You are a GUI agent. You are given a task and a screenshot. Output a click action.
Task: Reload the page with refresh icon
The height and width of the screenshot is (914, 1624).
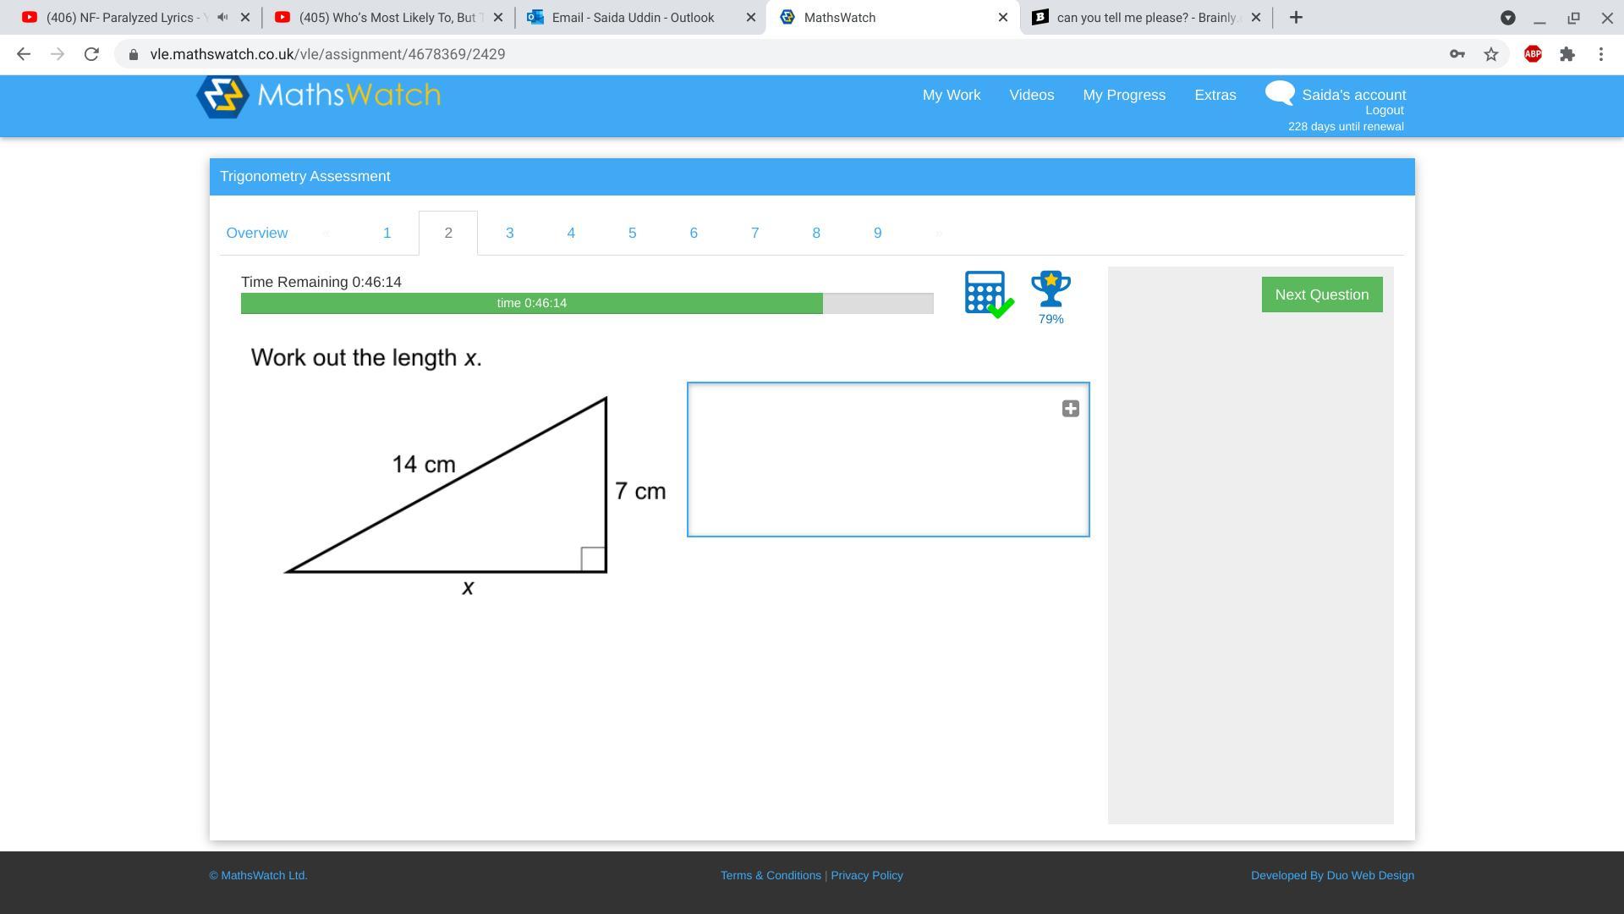(91, 54)
